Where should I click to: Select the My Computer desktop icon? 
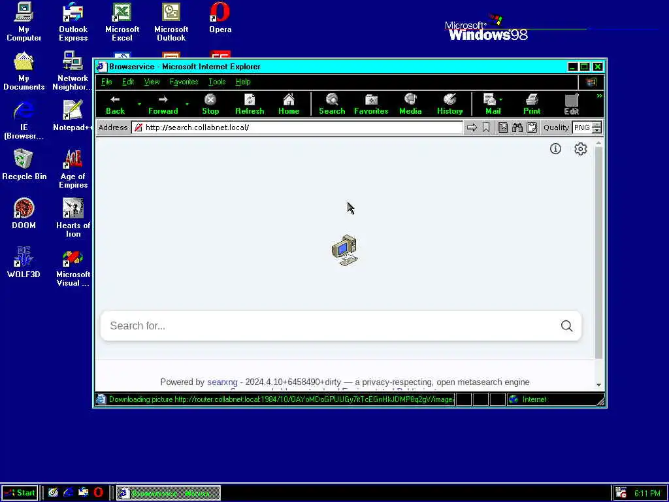[x=24, y=22]
